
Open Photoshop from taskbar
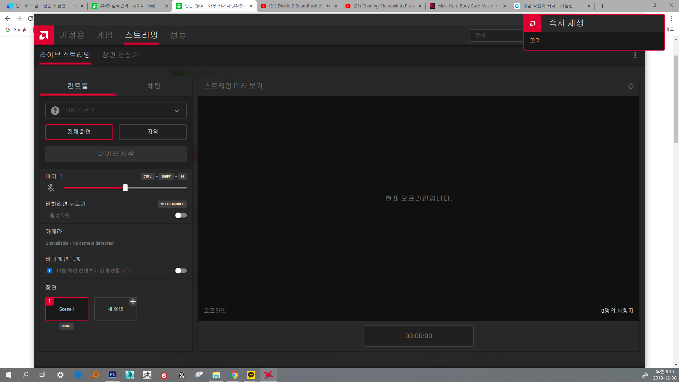tap(112, 375)
